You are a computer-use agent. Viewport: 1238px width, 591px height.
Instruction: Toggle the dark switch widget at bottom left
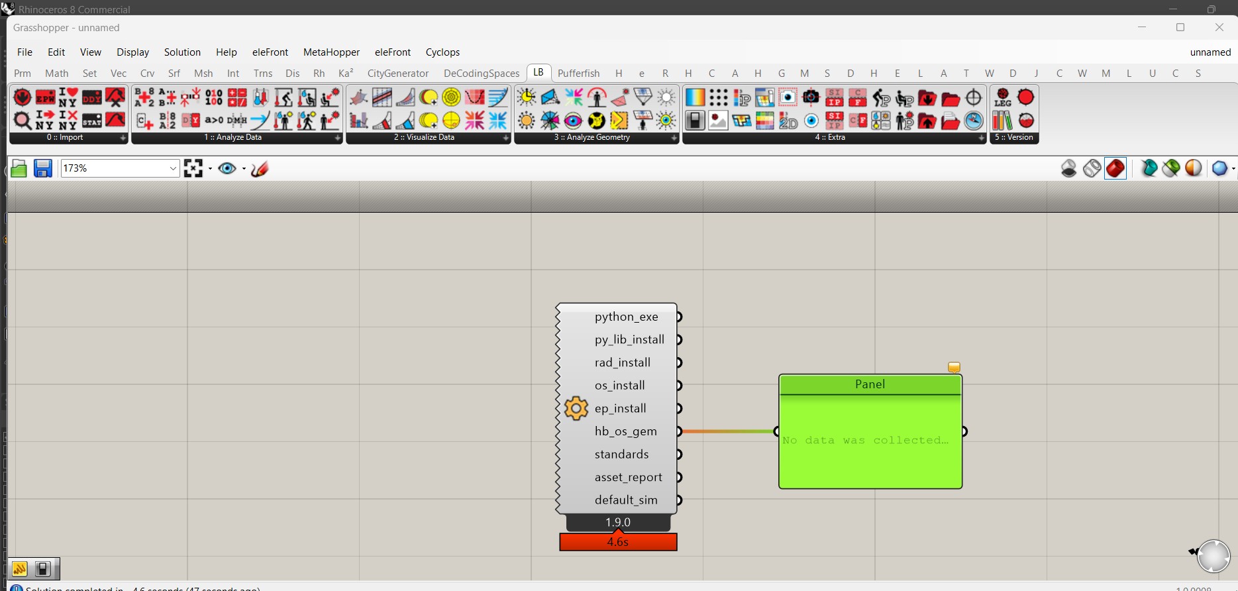point(43,568)
